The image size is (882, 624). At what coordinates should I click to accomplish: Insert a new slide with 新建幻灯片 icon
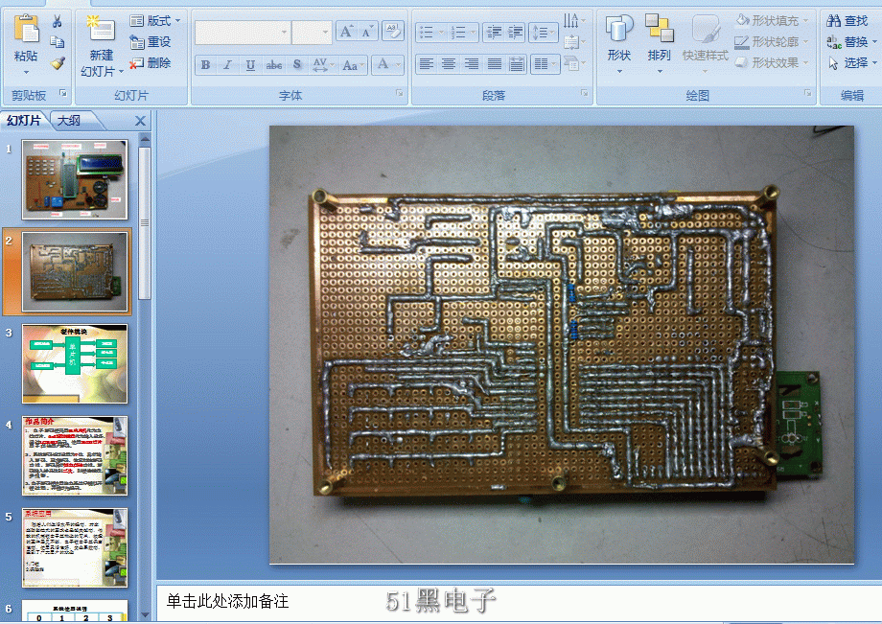point(101,30)
